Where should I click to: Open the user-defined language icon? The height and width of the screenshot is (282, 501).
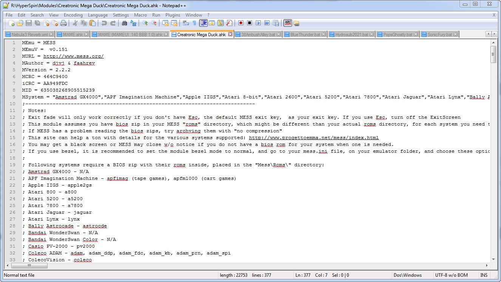pyautogui.click(x=212, y=23)
